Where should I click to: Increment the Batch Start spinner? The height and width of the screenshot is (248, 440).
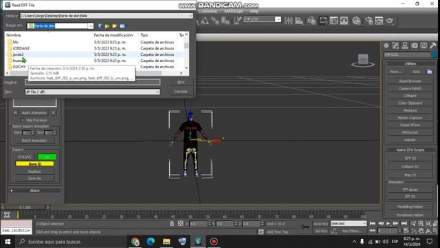tap(33, 132)
